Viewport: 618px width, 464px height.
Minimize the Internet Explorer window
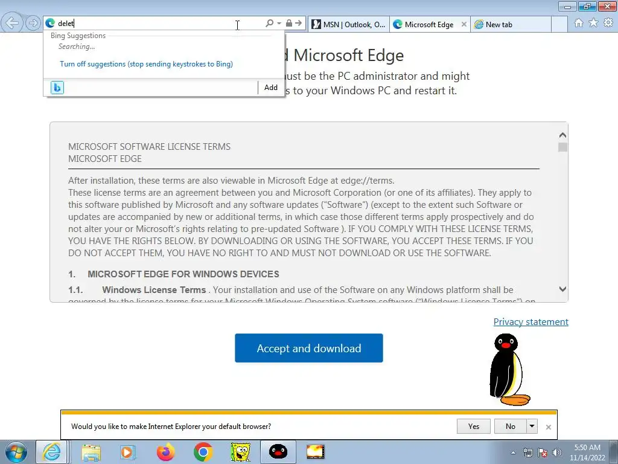coord(567,6)
